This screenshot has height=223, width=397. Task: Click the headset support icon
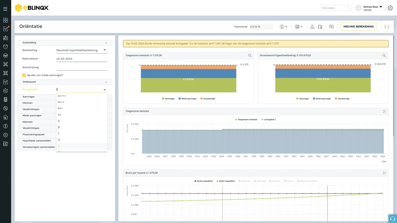(x=393, y=219)
